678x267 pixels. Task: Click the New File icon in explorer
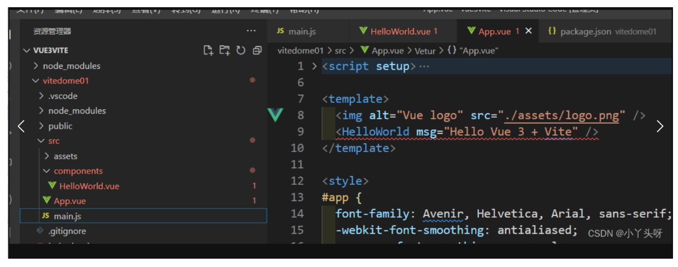[208, 51]
